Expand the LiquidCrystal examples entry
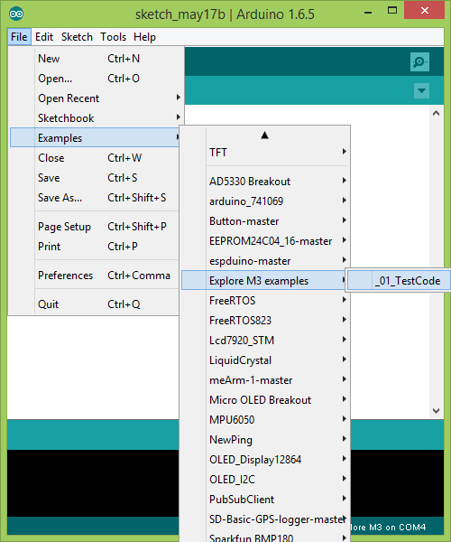 pyautogui.click(x=264, y=360)
